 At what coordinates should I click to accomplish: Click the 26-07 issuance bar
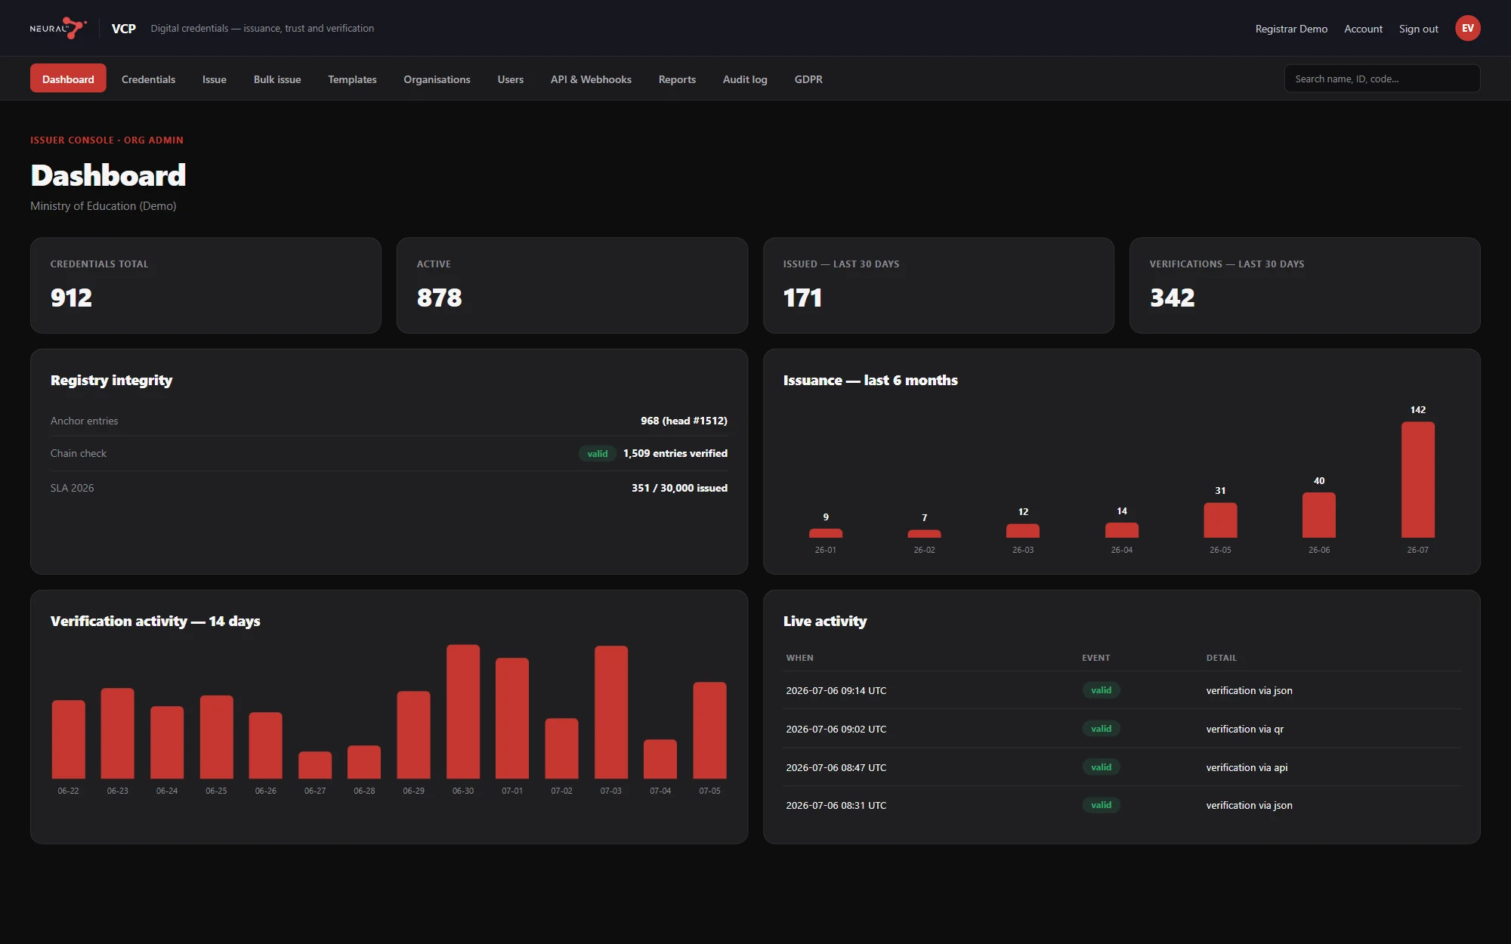(x=1417, y=480)
